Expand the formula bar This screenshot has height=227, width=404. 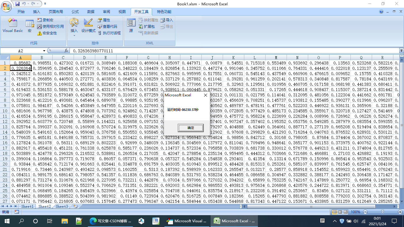pos(401,51)
